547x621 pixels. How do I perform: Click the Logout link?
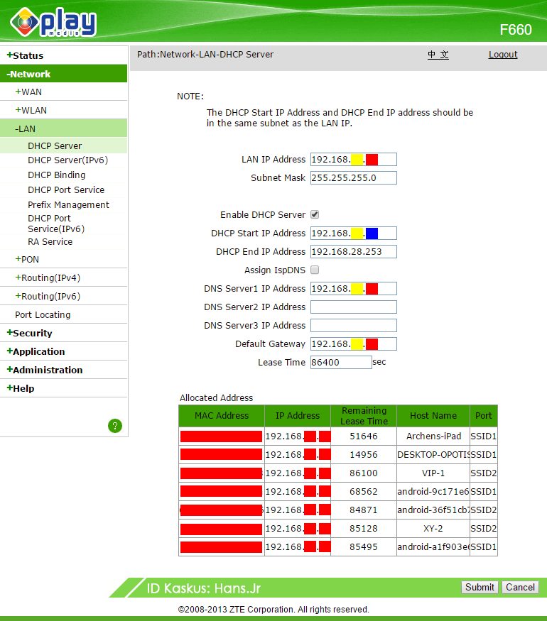pyautogui.click(x=503, y=55)
